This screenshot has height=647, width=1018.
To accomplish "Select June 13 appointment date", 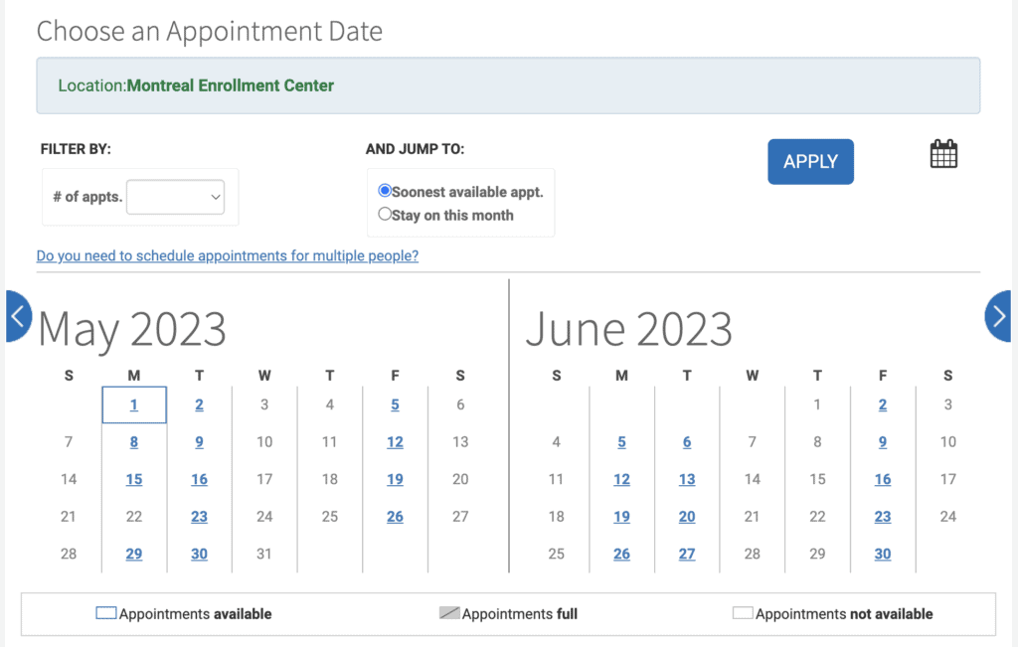I will click(x=687, y=479).
